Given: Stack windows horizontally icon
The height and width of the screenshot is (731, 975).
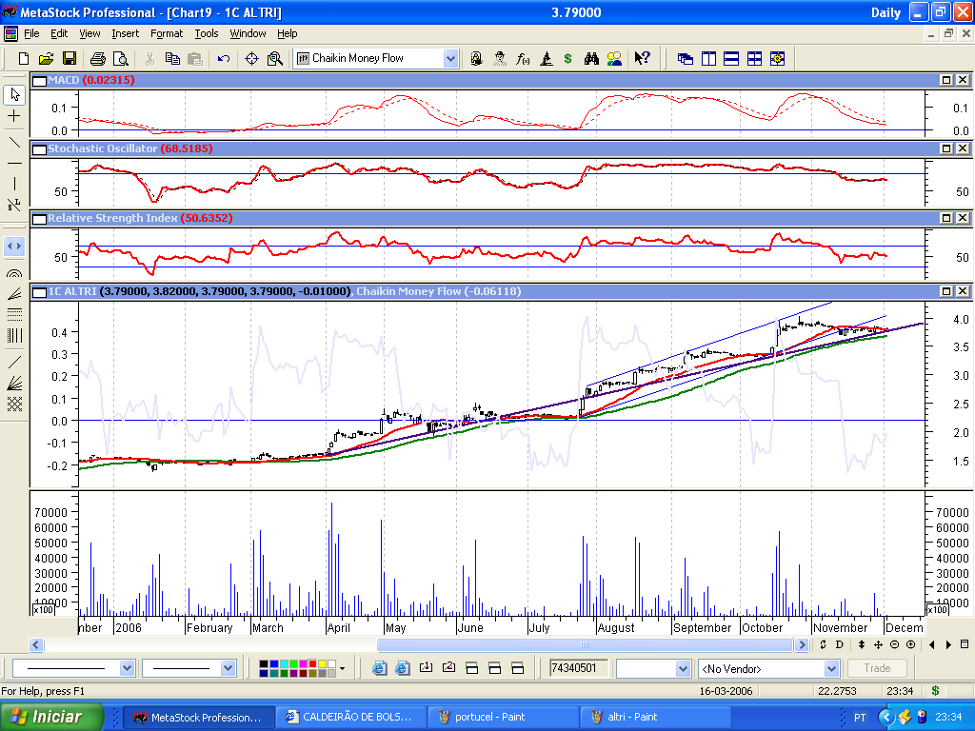Looking at the screenshot, I should coord(731,58).
